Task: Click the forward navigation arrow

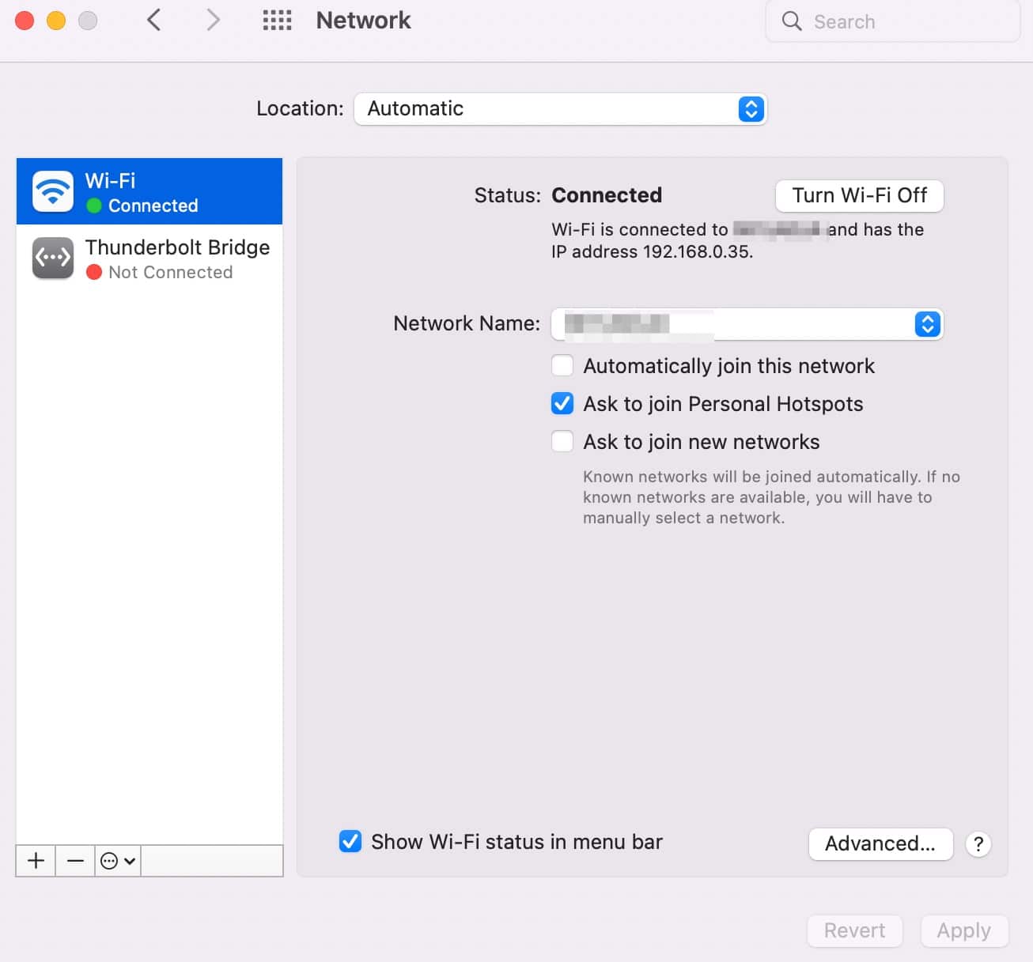Action: coord(212,20)
